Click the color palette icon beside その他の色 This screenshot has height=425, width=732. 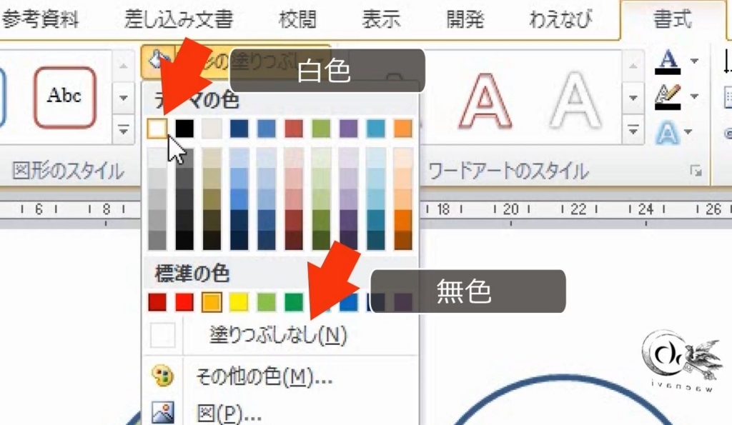163,376
